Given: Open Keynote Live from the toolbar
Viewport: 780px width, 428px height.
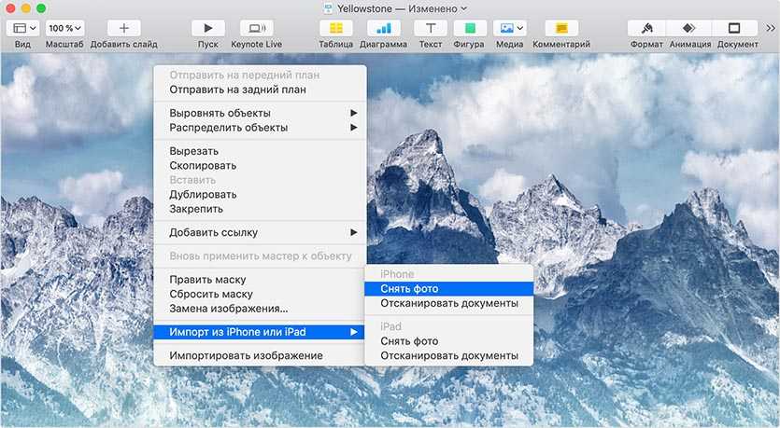Looking at the screenshot, I should point(257,28).
